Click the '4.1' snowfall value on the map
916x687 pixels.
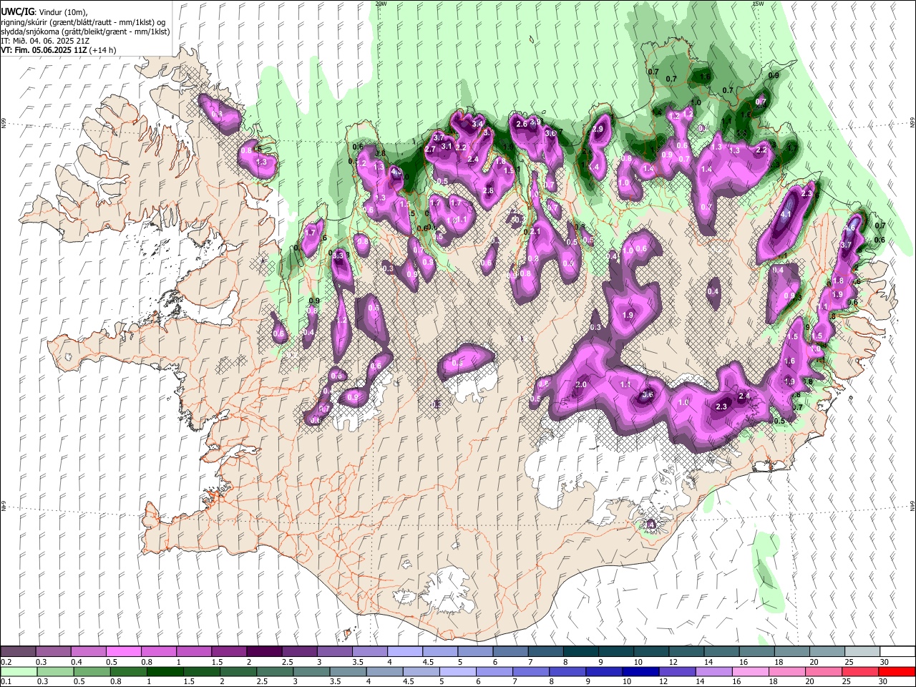coord(786,214)
